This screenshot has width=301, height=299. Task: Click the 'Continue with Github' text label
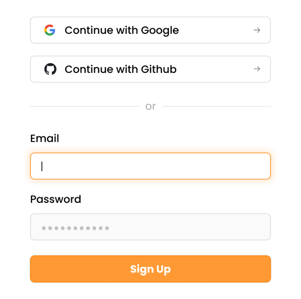(x=120, y=69)
